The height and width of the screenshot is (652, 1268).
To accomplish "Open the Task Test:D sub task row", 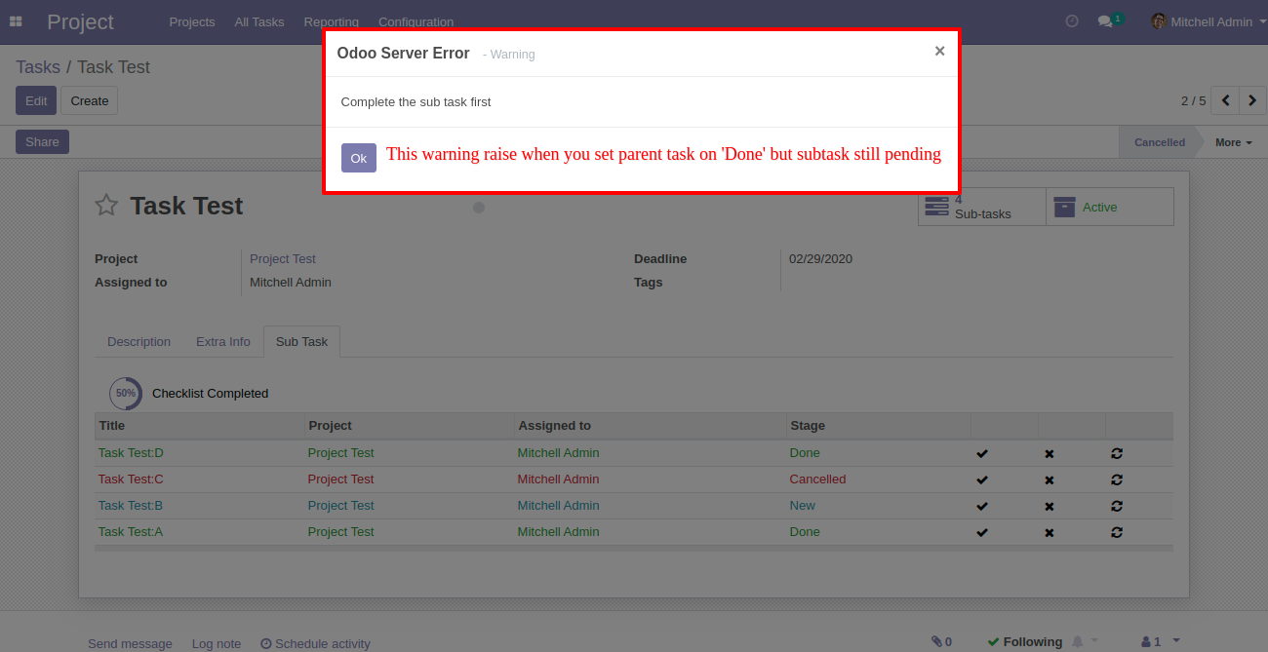I will click(x=634, y=453).
